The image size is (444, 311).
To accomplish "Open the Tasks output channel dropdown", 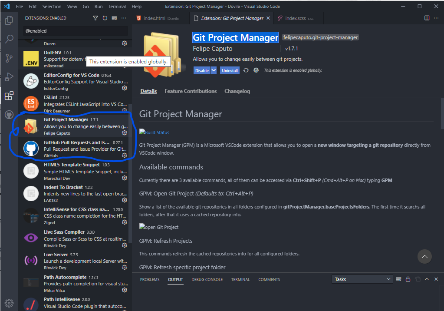I will 362,279.
